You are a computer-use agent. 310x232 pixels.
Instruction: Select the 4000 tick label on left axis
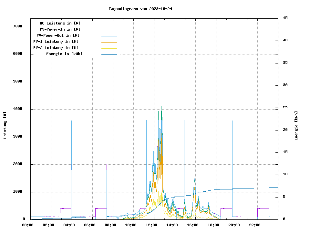[x=17, y=109]
